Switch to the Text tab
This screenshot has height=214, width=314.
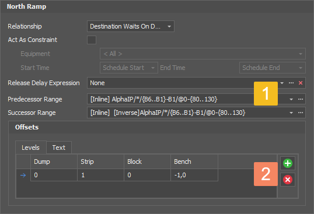coord(59,148)
